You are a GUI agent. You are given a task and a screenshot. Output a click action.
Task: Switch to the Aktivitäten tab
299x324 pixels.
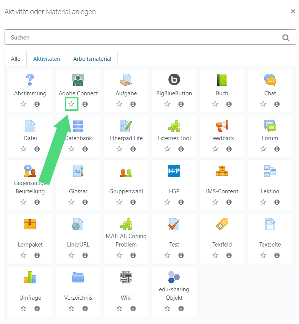click(x=46, y=59)
